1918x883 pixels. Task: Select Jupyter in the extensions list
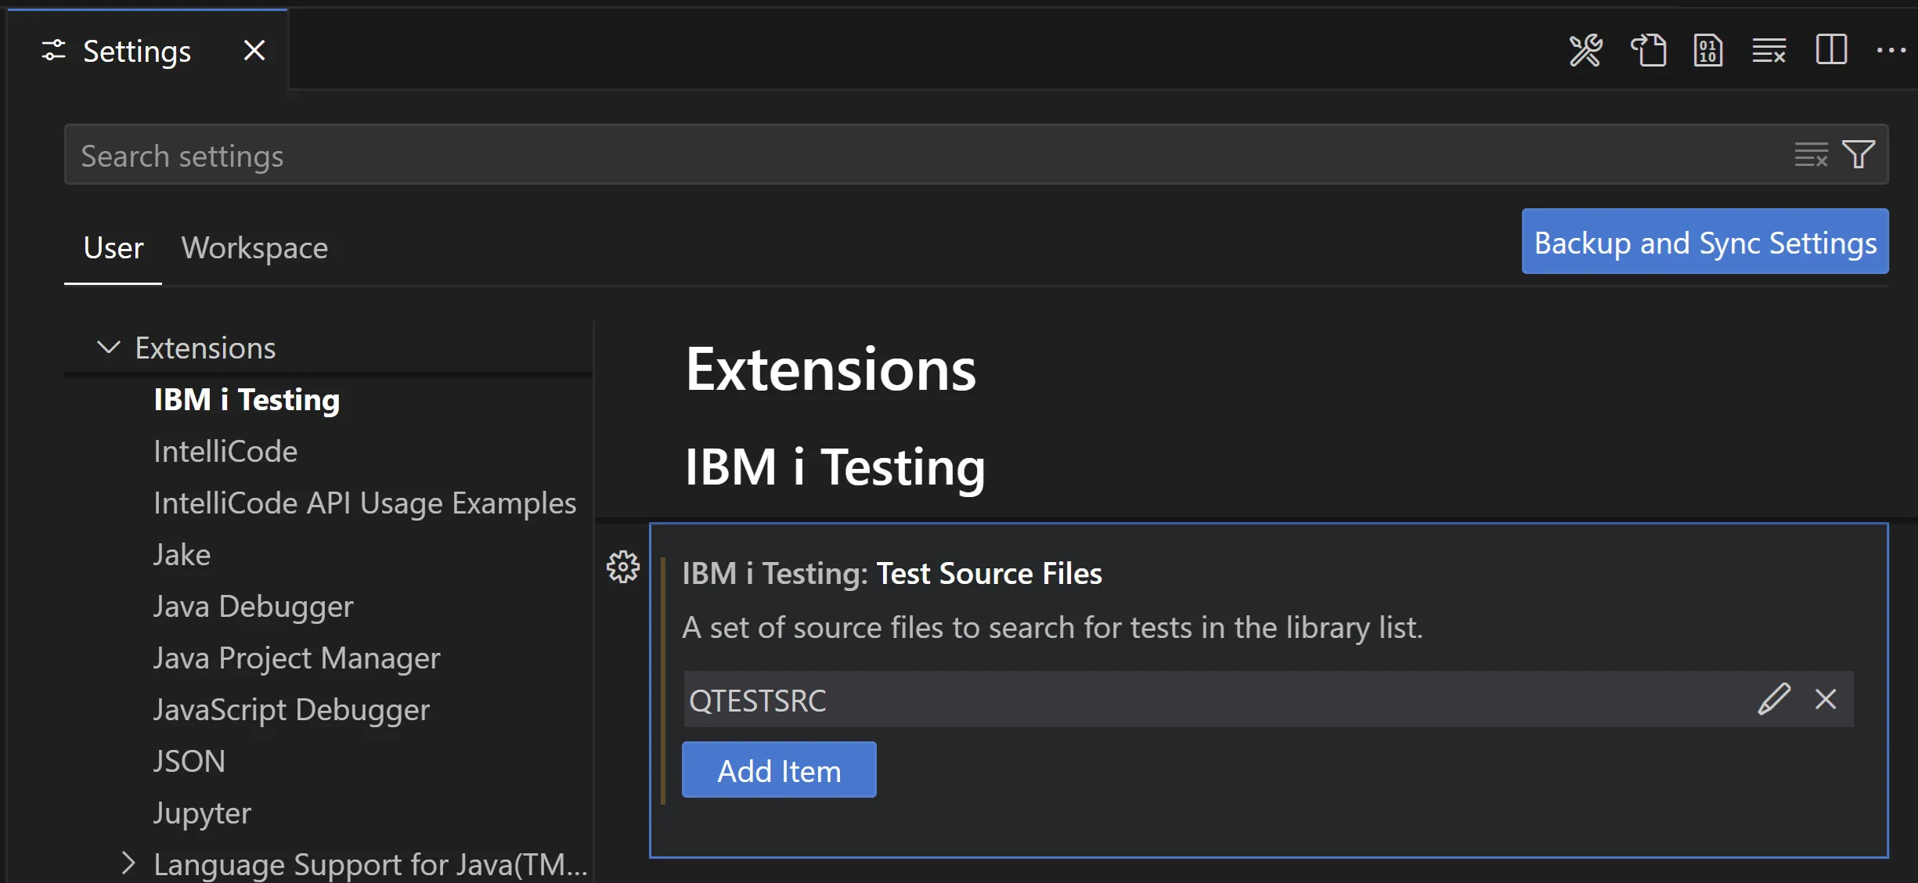(202, 813)
